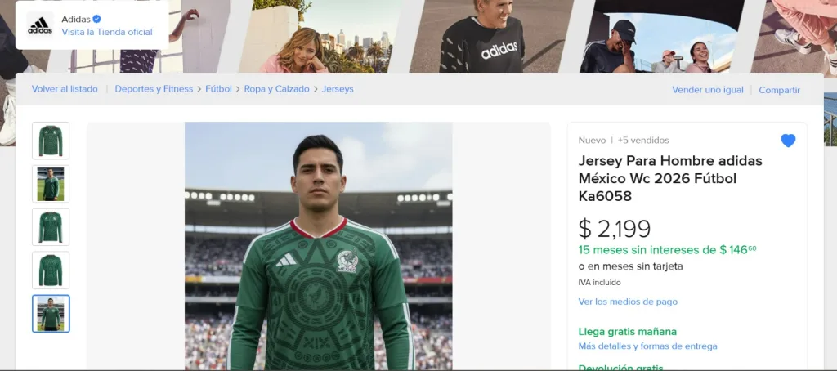Image resolution: width=837 pixels, height=371 pixels.
Task: Open Ver los medios de pago
Action: pyautogui.click(x=628, y=302)
